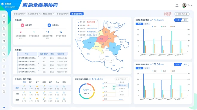Open the notification bell in the header
The width and height of the screenshot is (197, 110).
(x=177, y=5)
